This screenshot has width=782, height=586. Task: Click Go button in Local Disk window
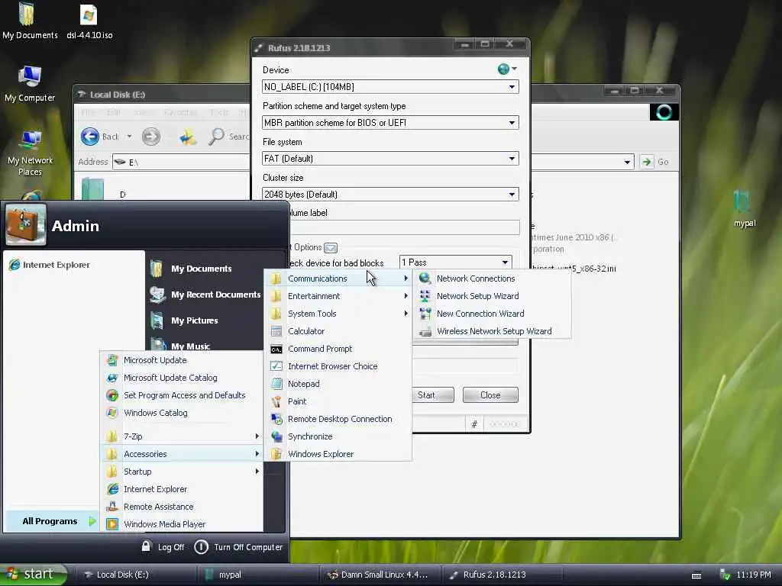click(x=654, y=162)
